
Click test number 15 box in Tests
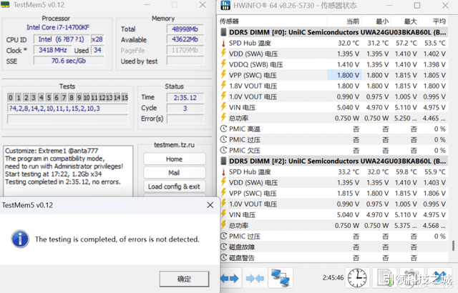point(125,98)
